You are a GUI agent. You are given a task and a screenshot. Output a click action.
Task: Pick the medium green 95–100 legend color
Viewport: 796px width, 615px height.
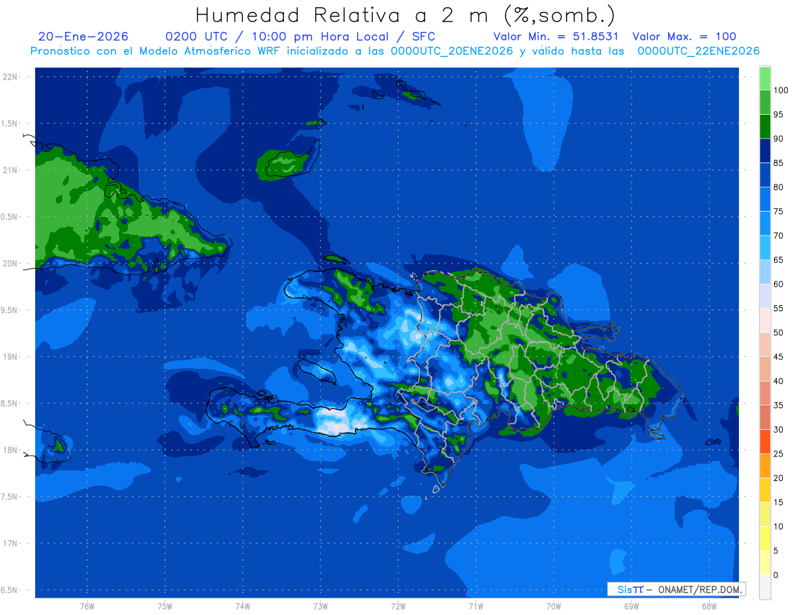[765, 102]
